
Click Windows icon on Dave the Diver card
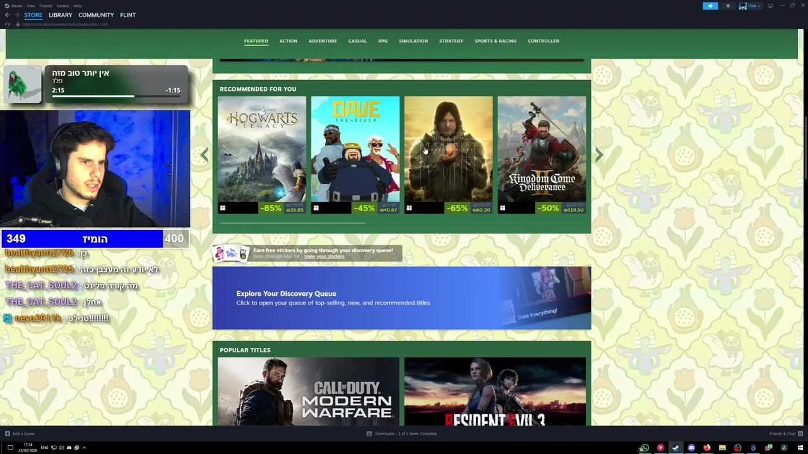tap(316, 208)
